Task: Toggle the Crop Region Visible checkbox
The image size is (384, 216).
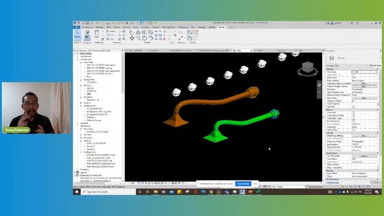Action: (x=353, y=115)
